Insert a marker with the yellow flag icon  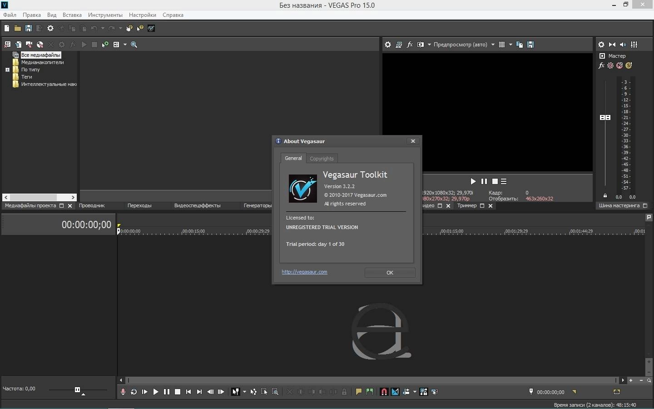(x=359, y=392)
